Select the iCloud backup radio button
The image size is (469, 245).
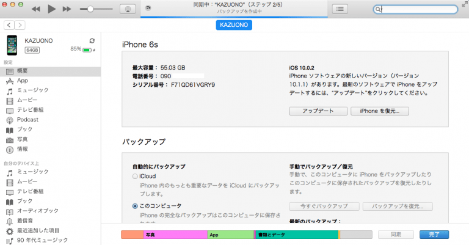click(135, 177)
